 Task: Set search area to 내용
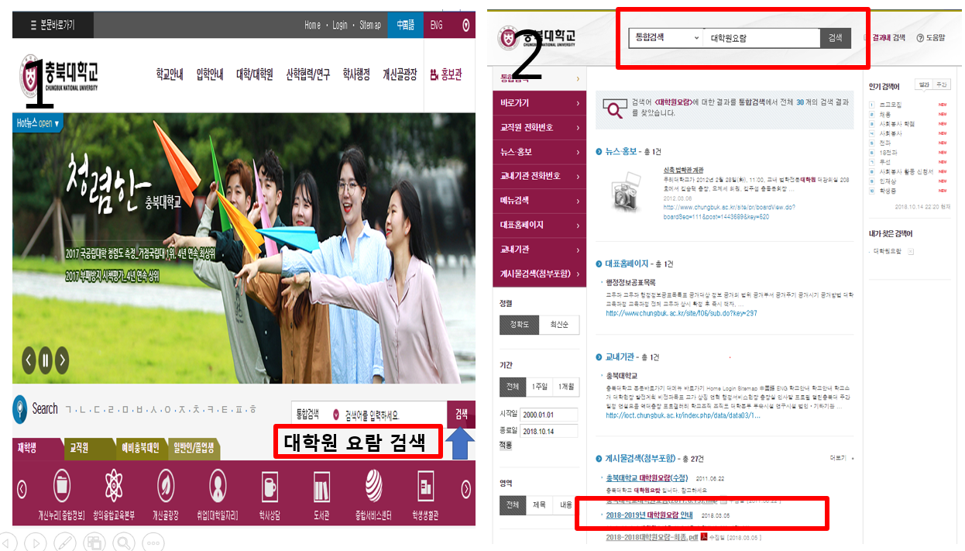click(565, 505)
